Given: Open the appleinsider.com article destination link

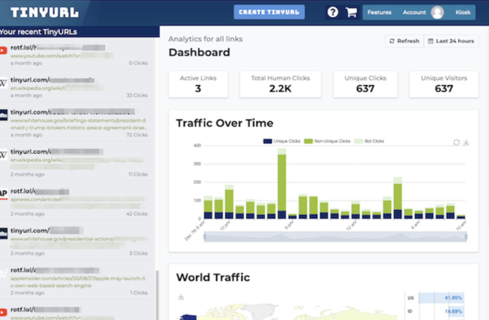Looking at the screenshot, I should coord(78,282).
